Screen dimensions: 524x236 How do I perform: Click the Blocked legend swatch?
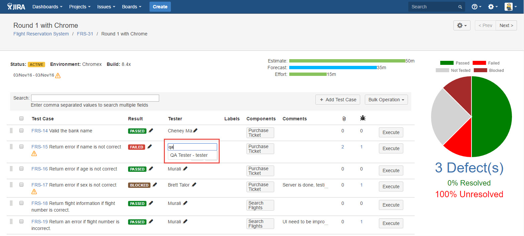coord(480,70)
